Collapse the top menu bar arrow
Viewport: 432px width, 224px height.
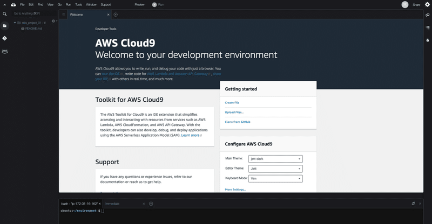pyautogui.click(x=4, y=5)
